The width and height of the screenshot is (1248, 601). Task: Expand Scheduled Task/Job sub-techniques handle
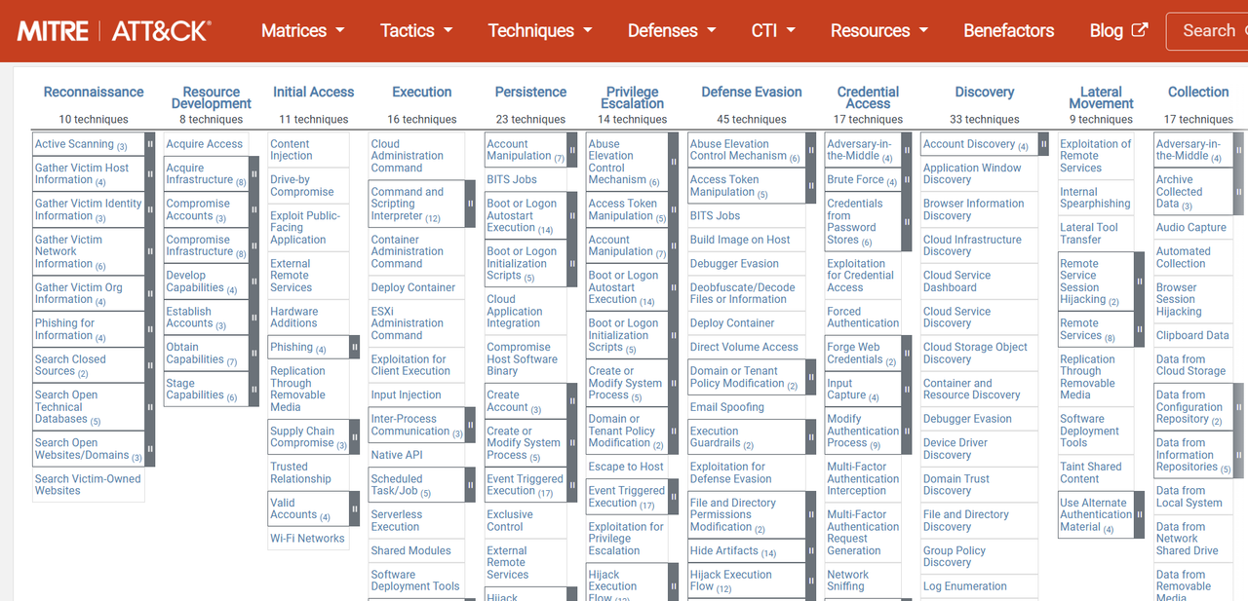[470, 484]
